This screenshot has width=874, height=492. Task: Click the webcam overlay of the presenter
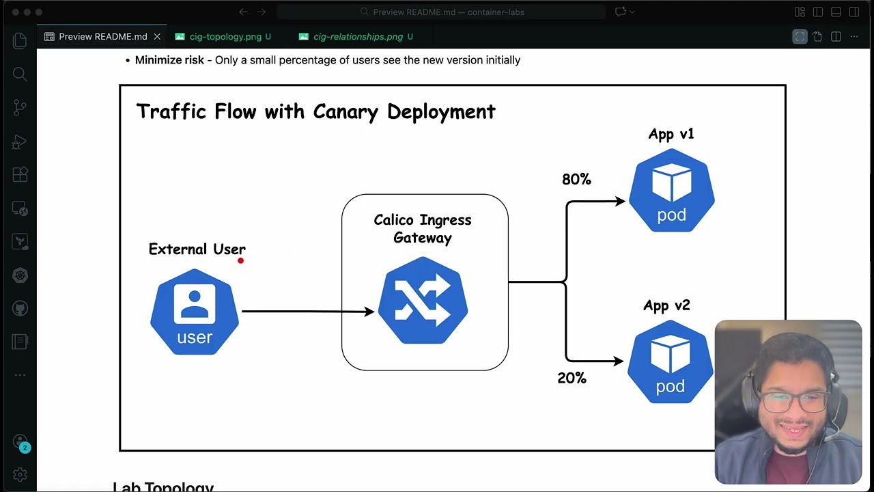tap(788, 402)
